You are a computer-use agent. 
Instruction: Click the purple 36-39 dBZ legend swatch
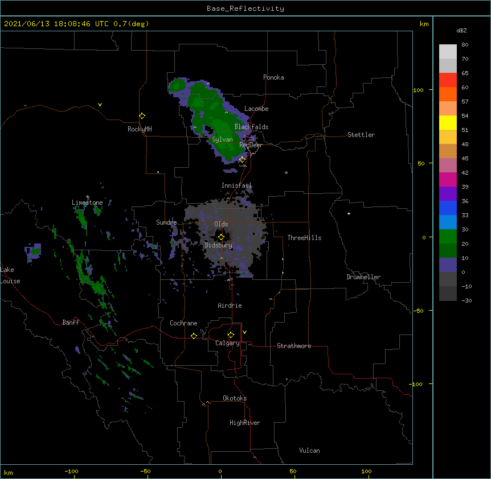448,194
